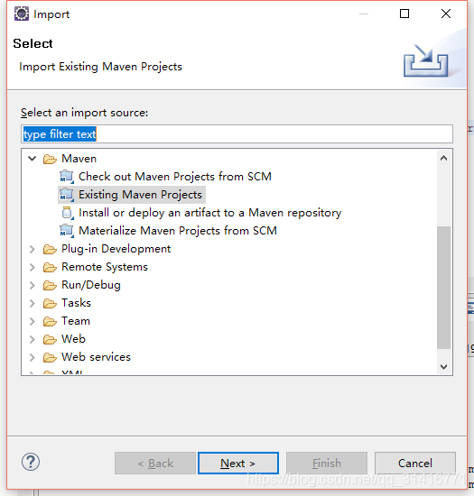The image size is (474, 496).
Task: Select the Maven category label
Action: (x=79, y=159)
